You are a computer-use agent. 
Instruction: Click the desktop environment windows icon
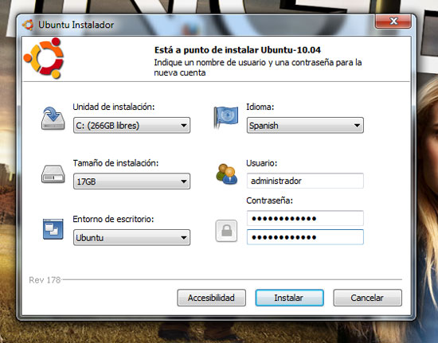tap(53, 229)
